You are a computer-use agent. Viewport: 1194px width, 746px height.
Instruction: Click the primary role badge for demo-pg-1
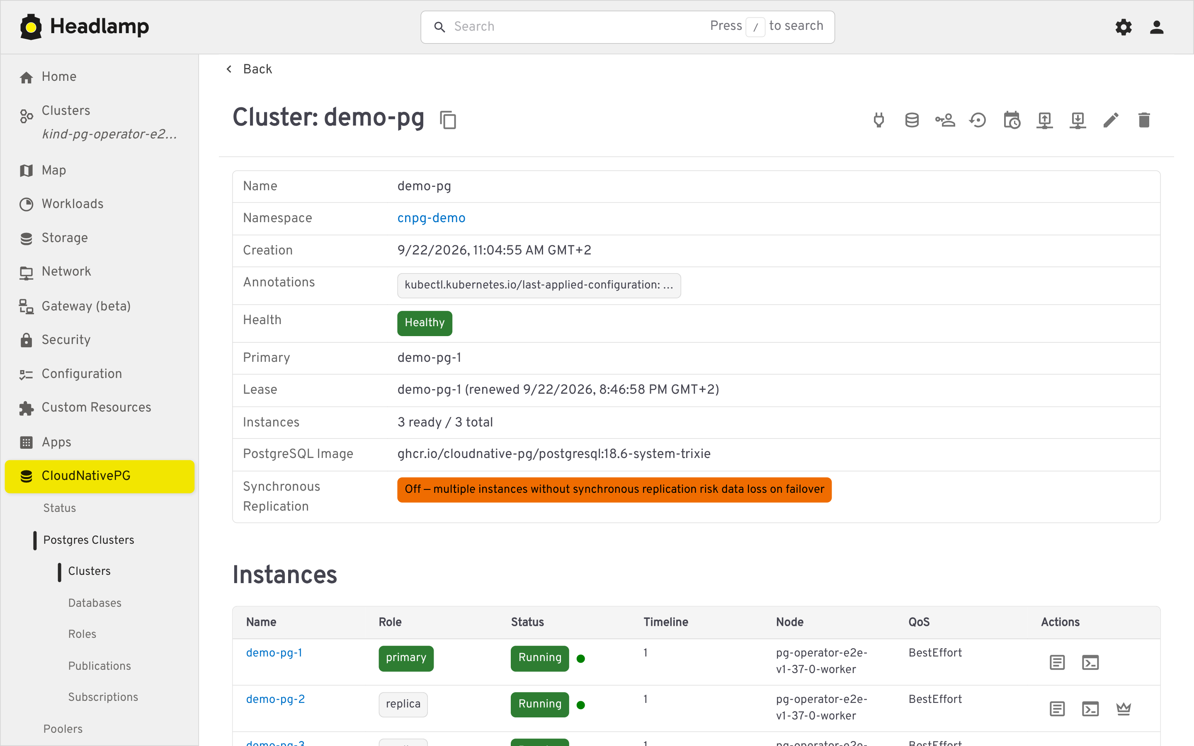coord(406,658)
